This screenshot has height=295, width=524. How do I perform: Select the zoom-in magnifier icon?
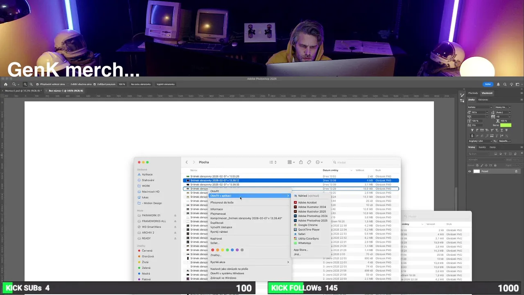(x=25, y=84)
